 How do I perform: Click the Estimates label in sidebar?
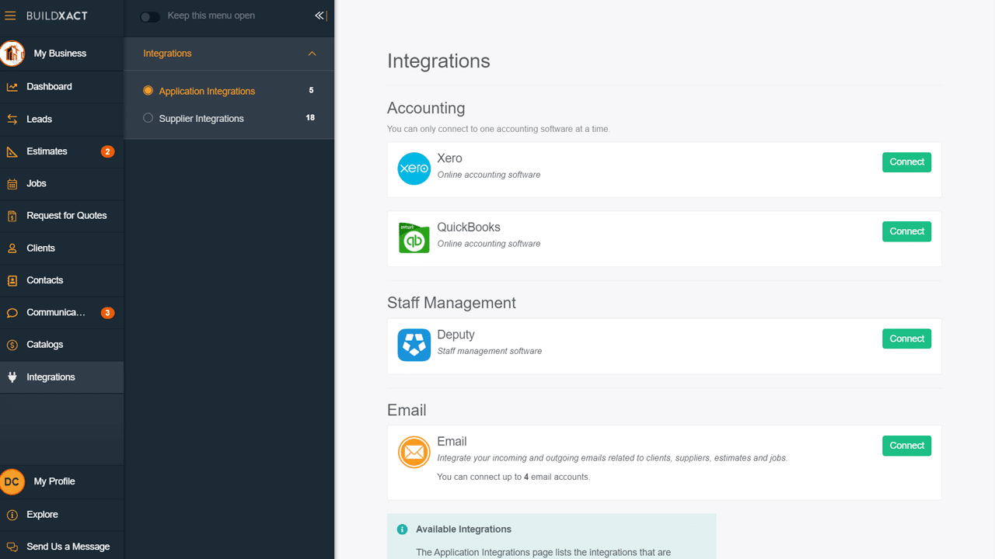(47, 151)
